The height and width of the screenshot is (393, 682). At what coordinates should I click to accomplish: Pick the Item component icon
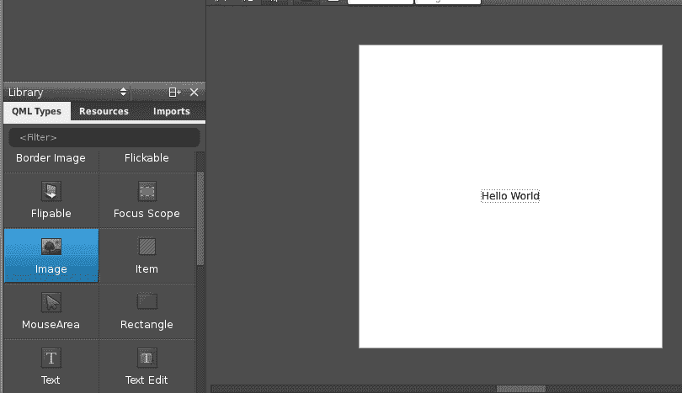(x=147, y=247)
